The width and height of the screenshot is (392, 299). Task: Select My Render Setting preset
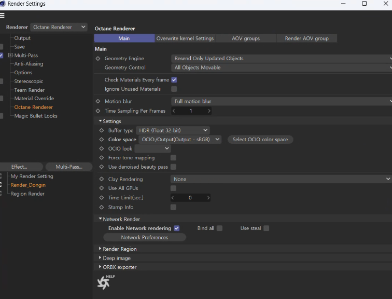[x=32, y=176]
